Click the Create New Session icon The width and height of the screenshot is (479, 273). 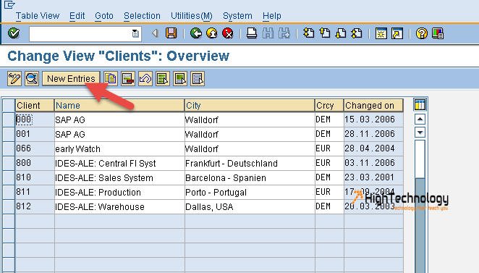(381, 33)
